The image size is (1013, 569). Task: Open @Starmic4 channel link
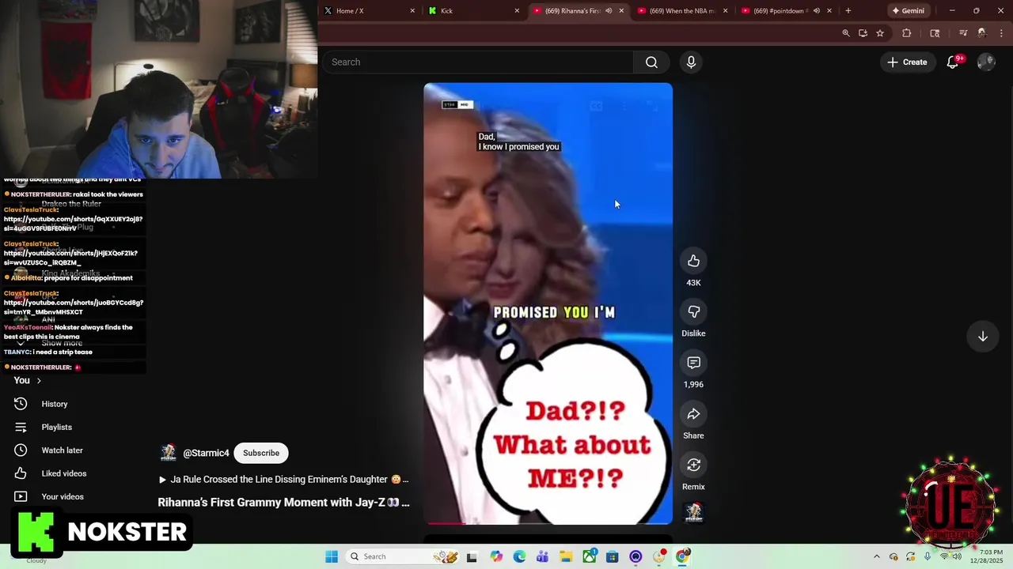point(206,453)
